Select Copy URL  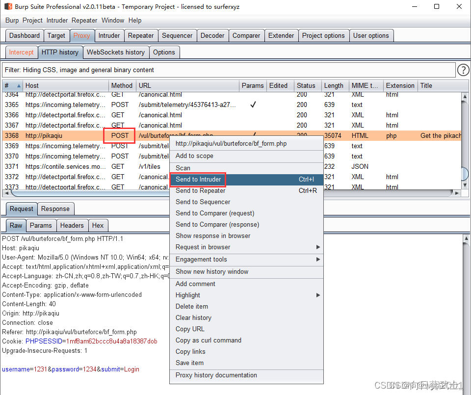pyautogui.click(x=246, y=329)
